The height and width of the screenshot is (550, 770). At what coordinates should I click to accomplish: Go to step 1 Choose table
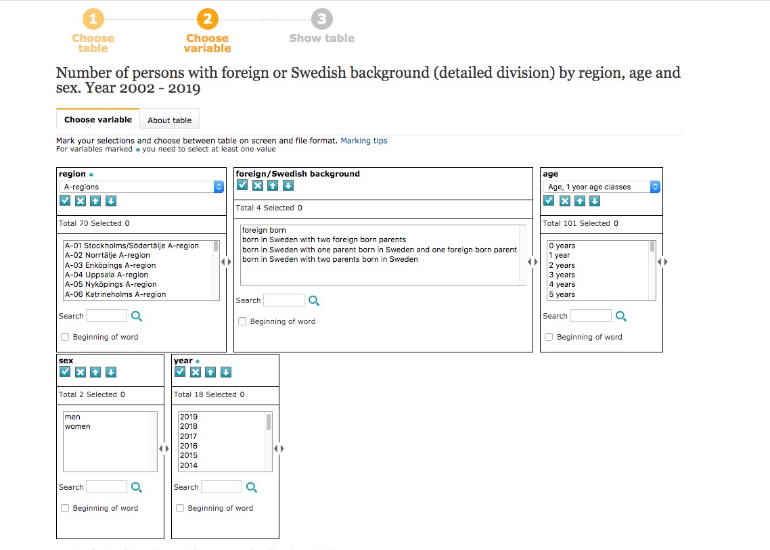(x=93, y=31)
